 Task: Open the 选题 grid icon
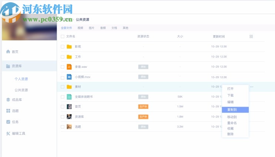8,111
